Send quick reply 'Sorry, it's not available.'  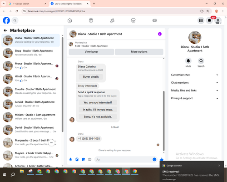(x=98, y=116)
